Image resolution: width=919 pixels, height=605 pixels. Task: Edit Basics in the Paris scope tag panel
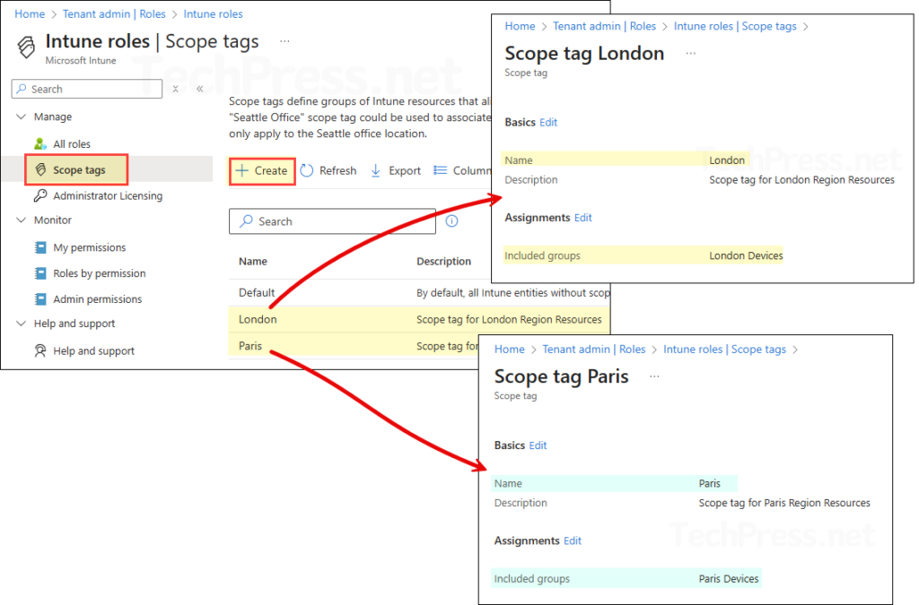(538, 445)
